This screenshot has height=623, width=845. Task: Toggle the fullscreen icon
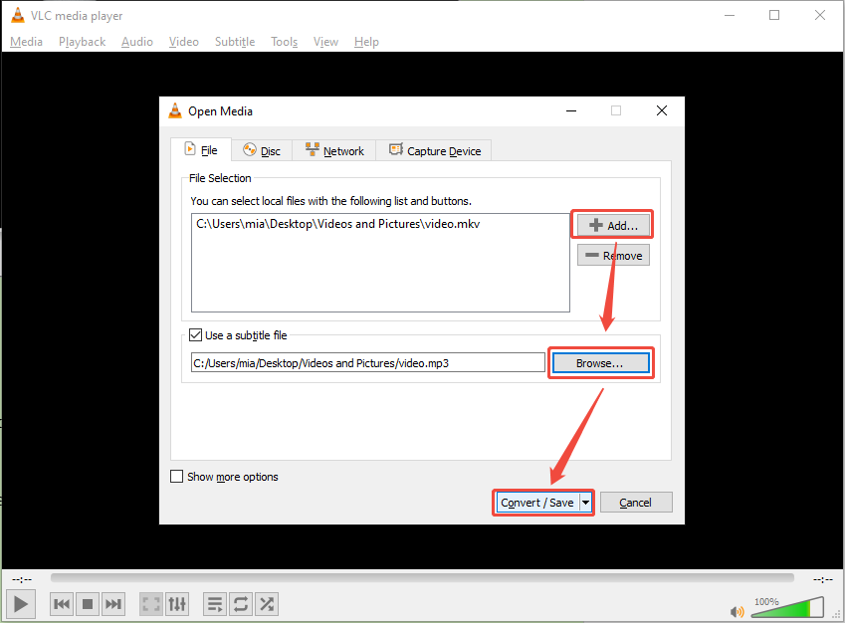click(151, 604)
